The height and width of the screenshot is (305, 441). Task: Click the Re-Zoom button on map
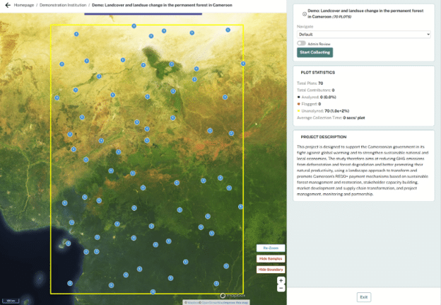pos(271,248)
